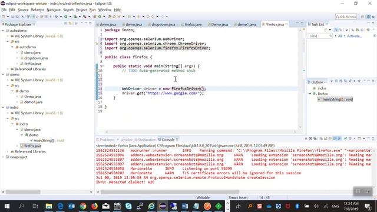Viewport: 377px width, 212px height.
Task: Expand indro's Referenced Libraries node
Action: click(x=8, y=152)
